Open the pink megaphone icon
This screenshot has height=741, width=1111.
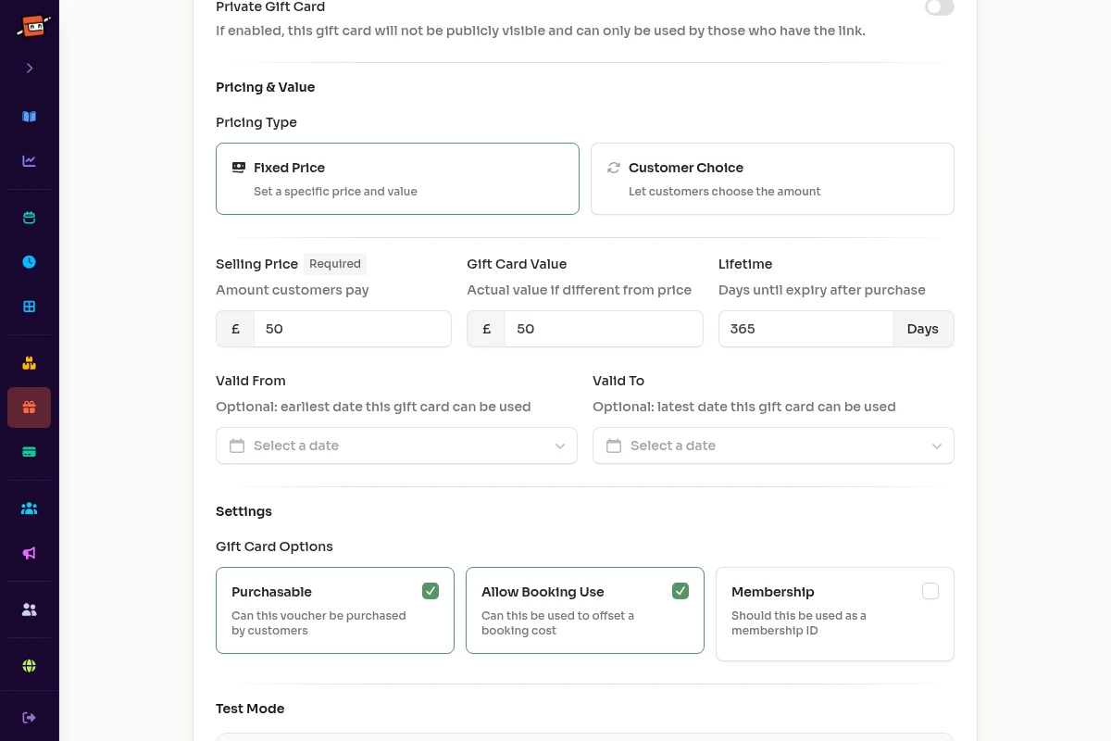30,553
